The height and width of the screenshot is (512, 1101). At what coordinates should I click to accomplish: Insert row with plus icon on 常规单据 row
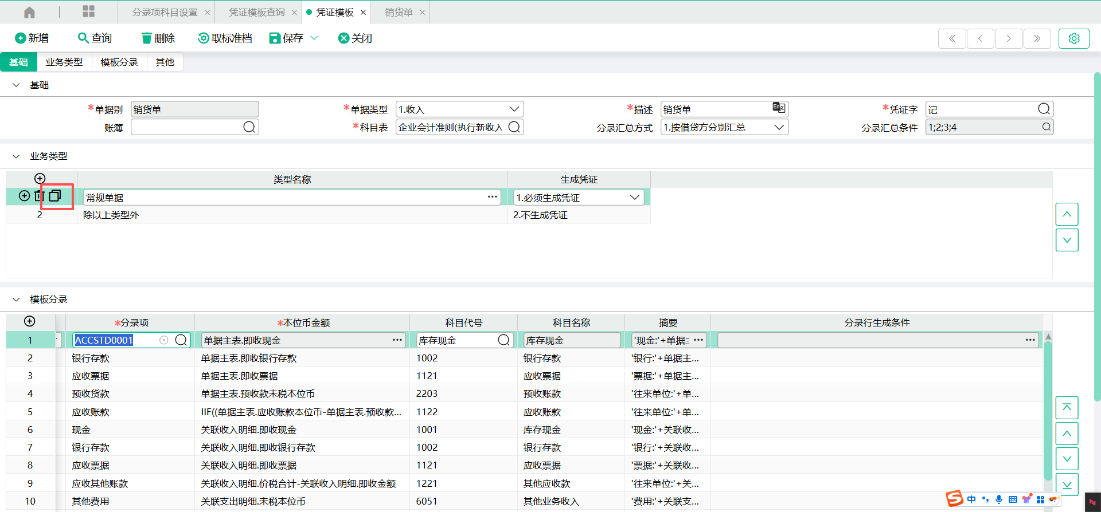[x=24, y=196]
